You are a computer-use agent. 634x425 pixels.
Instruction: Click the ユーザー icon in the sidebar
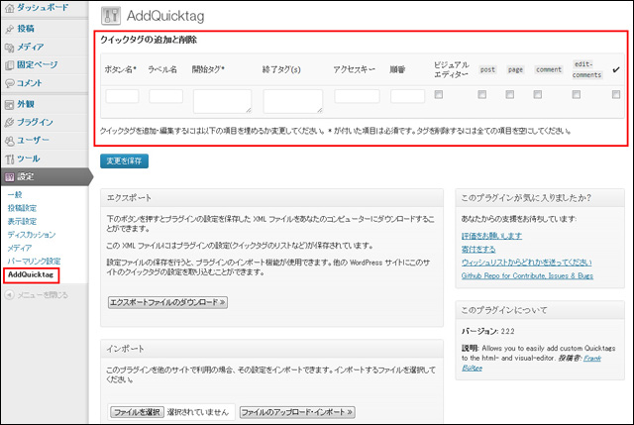[x=10, y=140]
